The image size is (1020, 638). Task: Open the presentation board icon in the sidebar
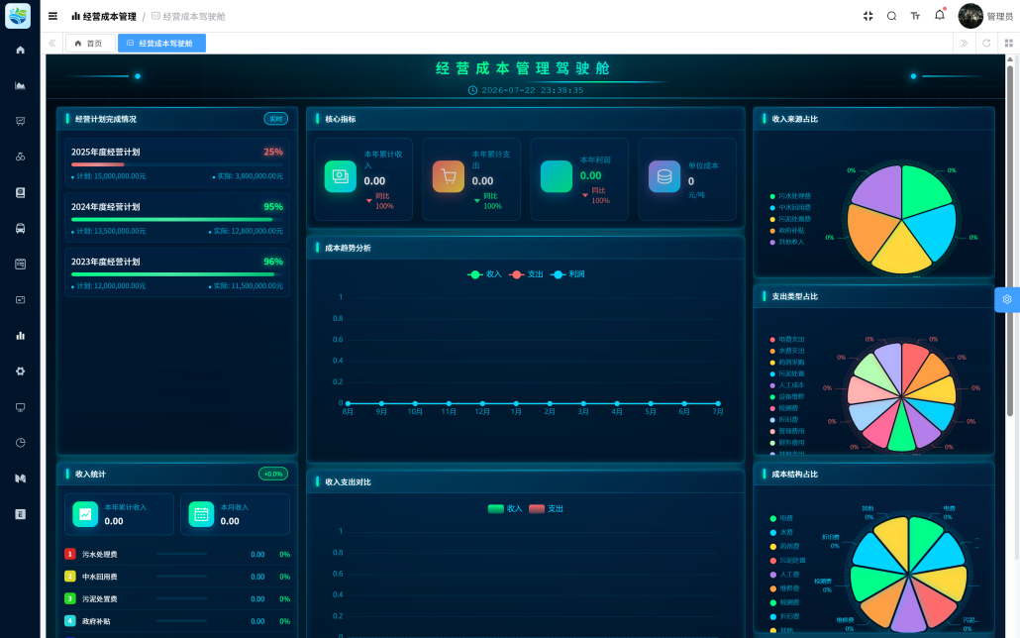click(x=20, y=121)
